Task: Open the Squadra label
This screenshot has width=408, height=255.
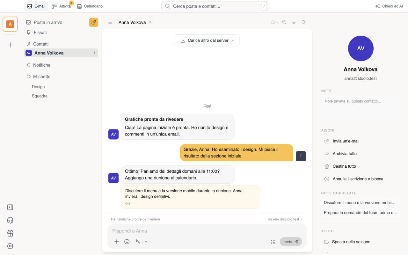Action: [40, 96]
